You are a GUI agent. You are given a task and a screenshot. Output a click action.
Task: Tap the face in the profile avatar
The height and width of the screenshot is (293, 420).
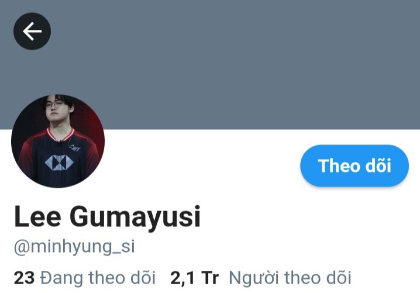(57, 109)
